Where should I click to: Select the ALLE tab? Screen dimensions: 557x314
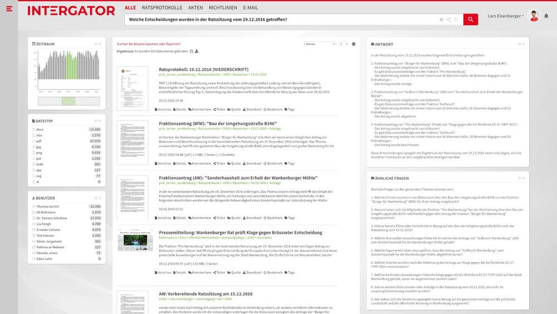coord(130,7)
